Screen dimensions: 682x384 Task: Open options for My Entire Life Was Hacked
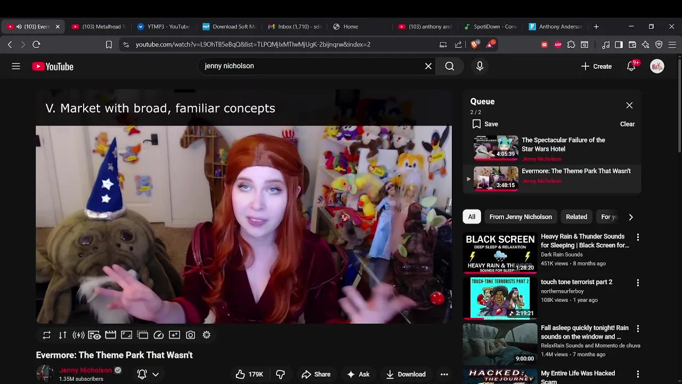pyautogui.click(x=638, y=374)
